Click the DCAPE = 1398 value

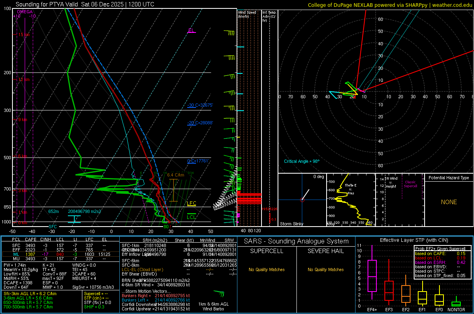pos(18,283)
